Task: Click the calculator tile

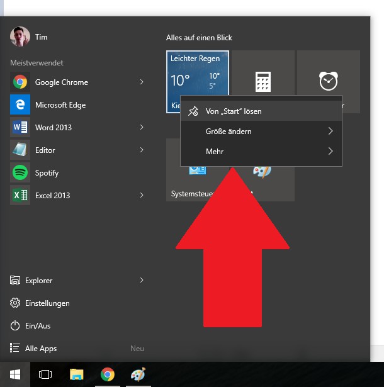Action: tap(263, 81)
